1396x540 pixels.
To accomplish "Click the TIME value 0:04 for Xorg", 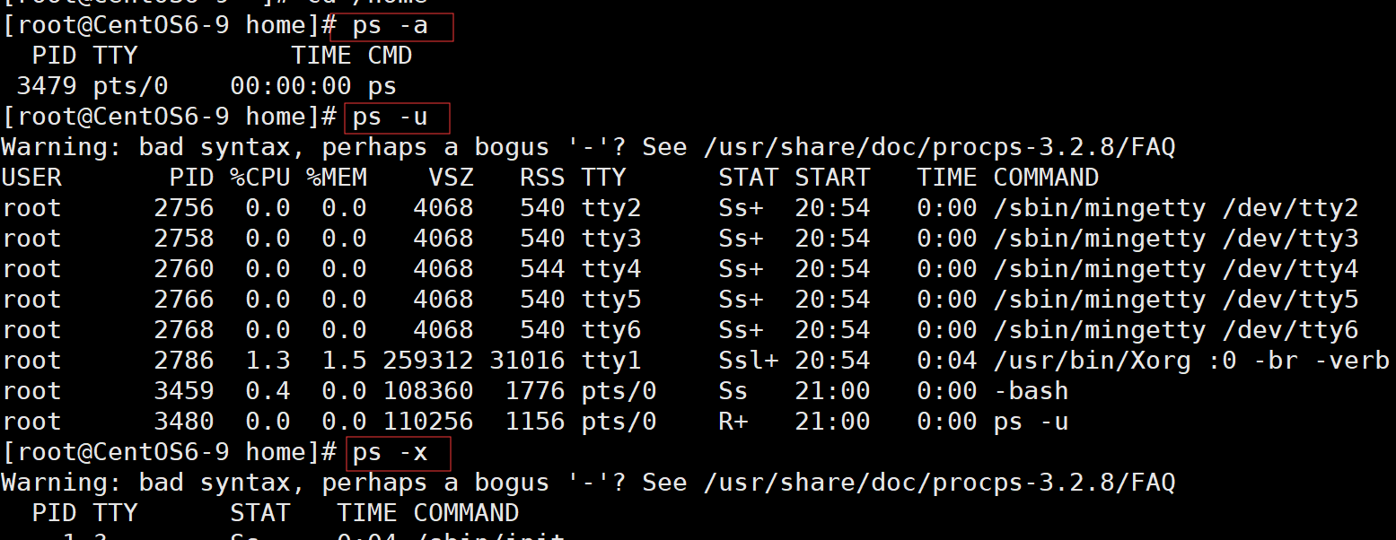I will 946,361.
